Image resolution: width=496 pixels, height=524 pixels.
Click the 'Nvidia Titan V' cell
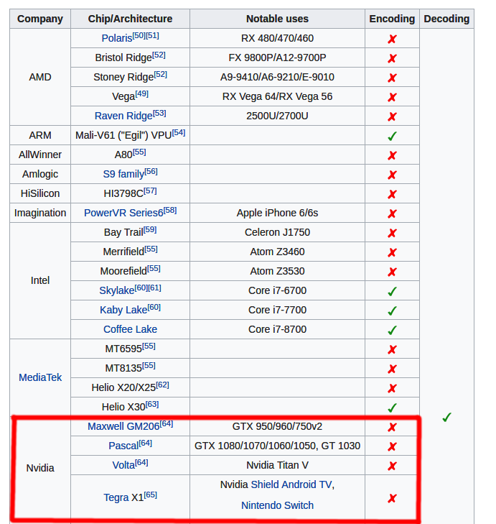(277, 465)
